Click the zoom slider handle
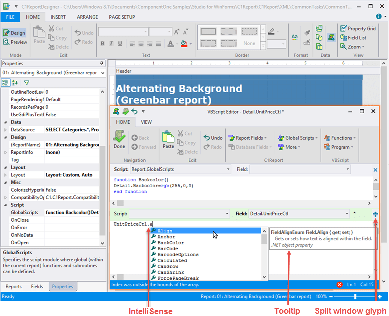 coord(355,297)
